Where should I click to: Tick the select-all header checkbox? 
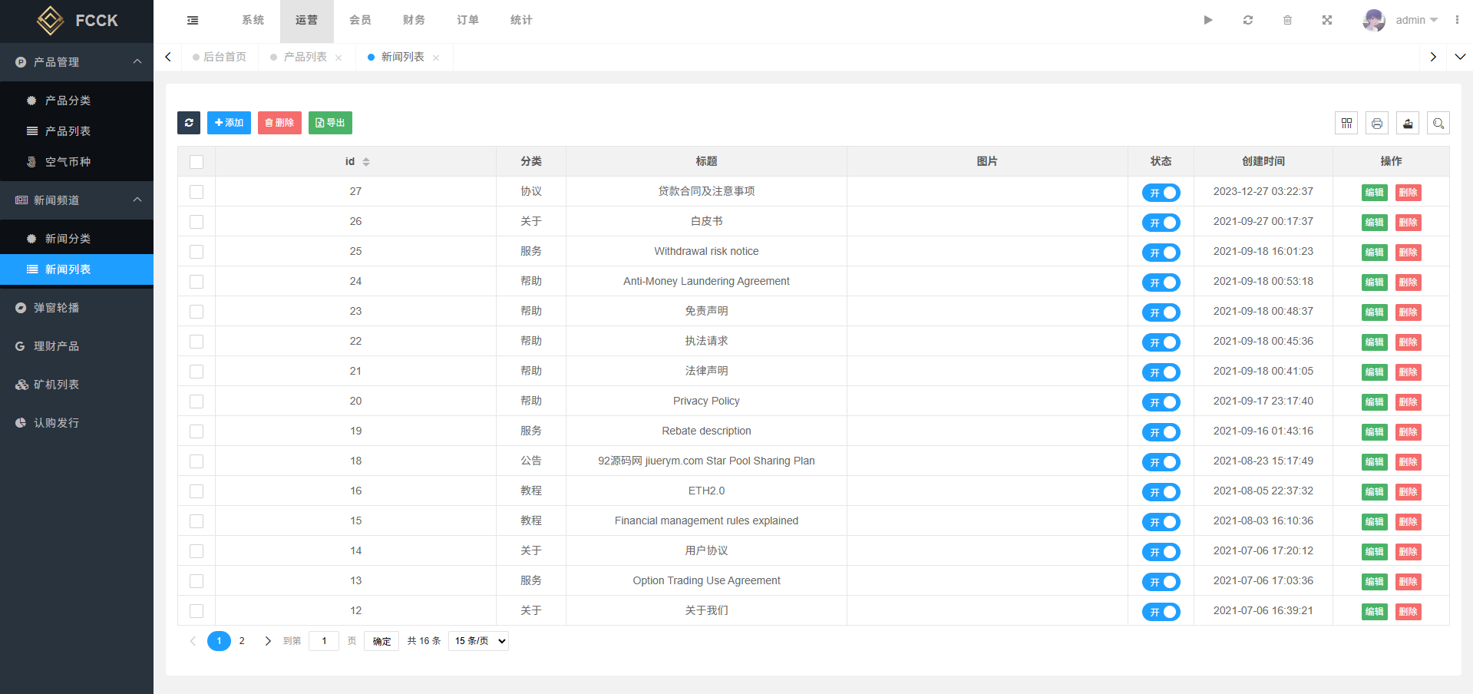(197, 162)
